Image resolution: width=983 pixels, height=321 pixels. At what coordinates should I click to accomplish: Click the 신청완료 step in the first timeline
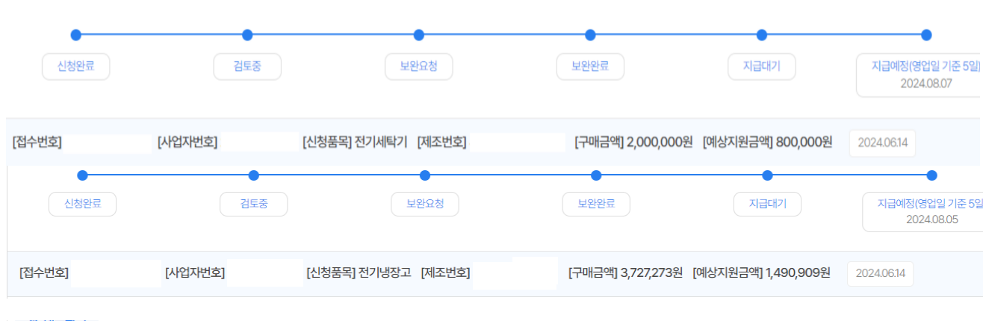pyautogui.click(x=75, y=66)
